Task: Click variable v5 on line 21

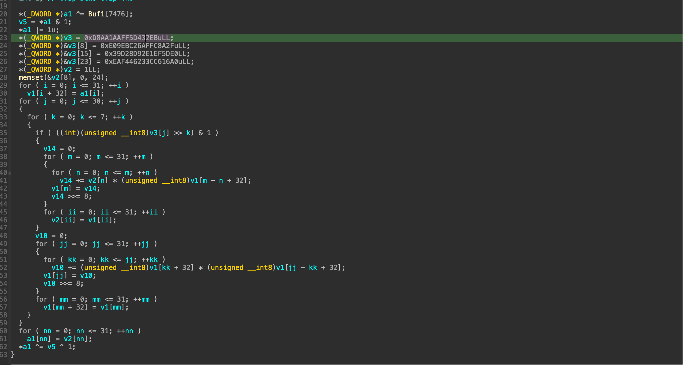Action: pyautogui.click(x=23, y=22)
